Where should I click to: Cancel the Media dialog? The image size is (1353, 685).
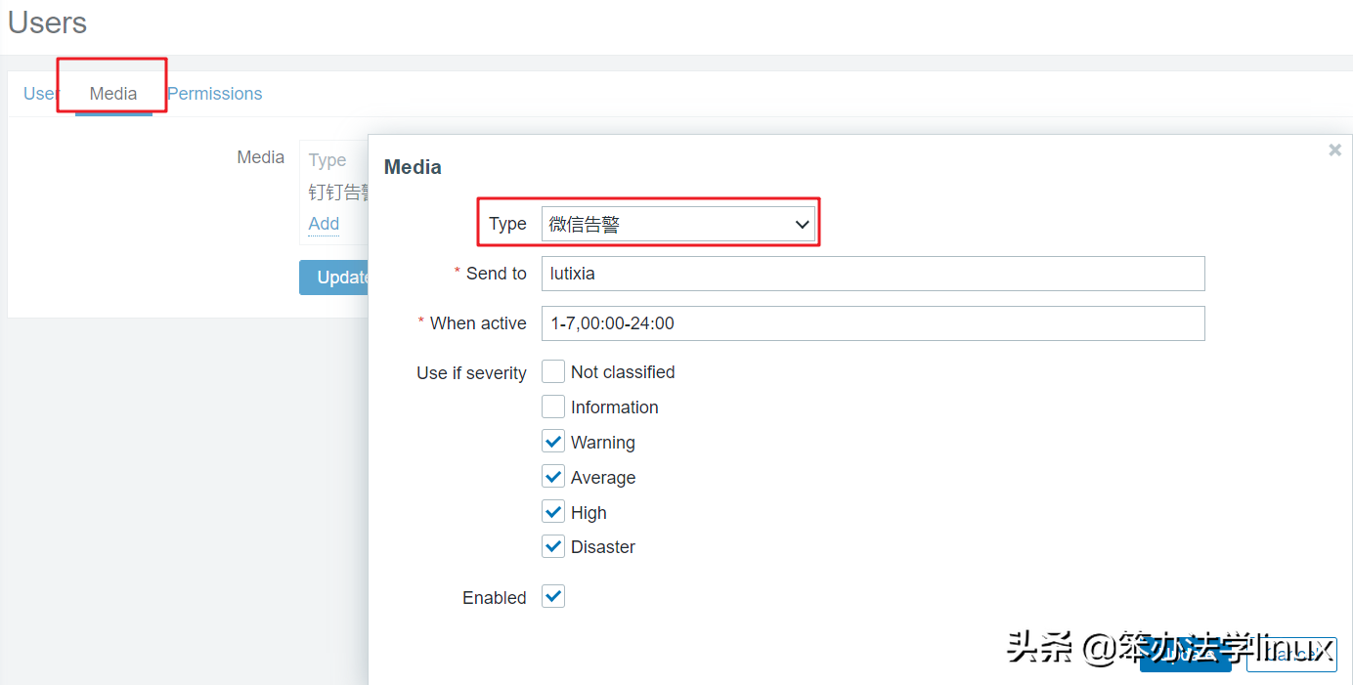coord(1291,655)
